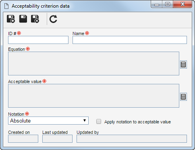Close the Acceptability criterion data window
Image resolution: width=195 pixels, height=150 pixels.
(183, 4)
